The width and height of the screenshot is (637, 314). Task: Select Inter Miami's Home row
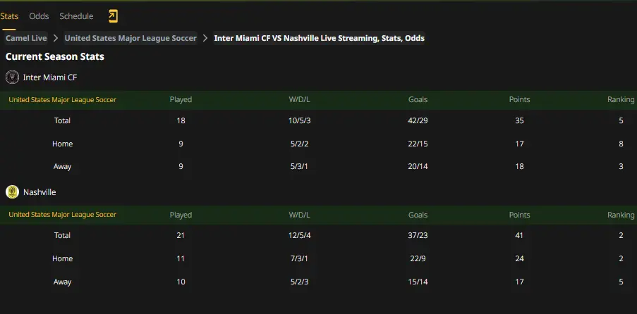click(x=319, y=144)
